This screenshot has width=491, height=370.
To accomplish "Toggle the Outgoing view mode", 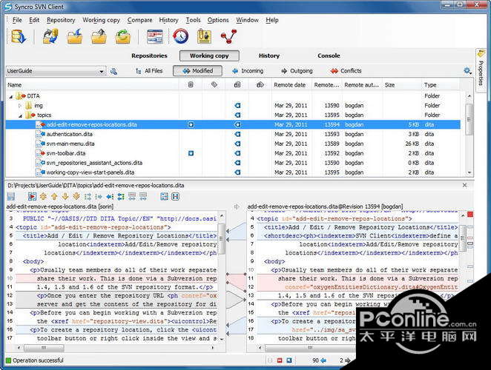I will tap(297, 71).
